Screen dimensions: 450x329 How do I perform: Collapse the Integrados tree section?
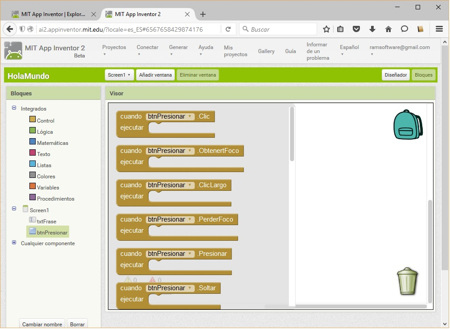tap(14, 108)
